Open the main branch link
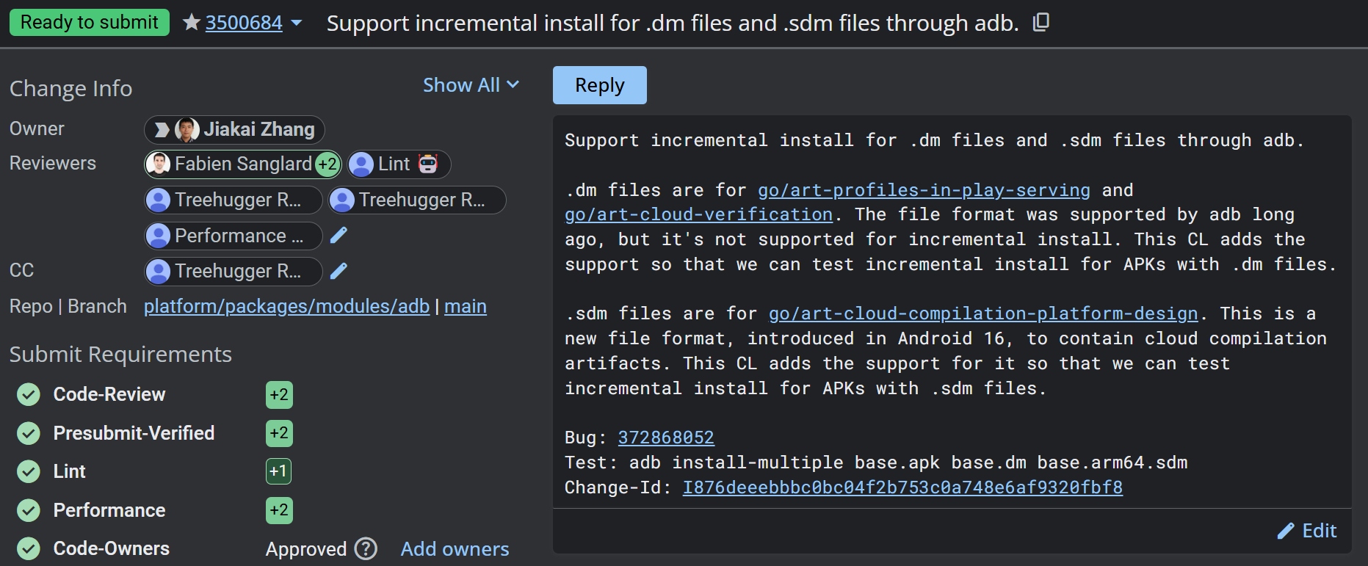Screen dimensions: 1368x566 point(465,306)
